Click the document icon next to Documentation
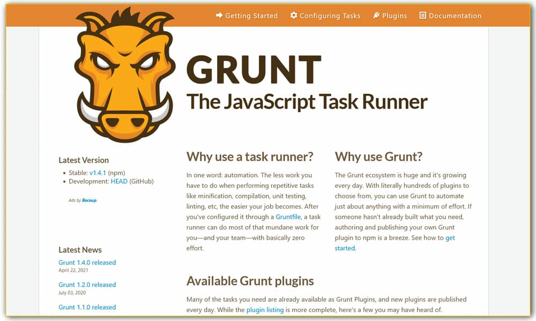 423,16
